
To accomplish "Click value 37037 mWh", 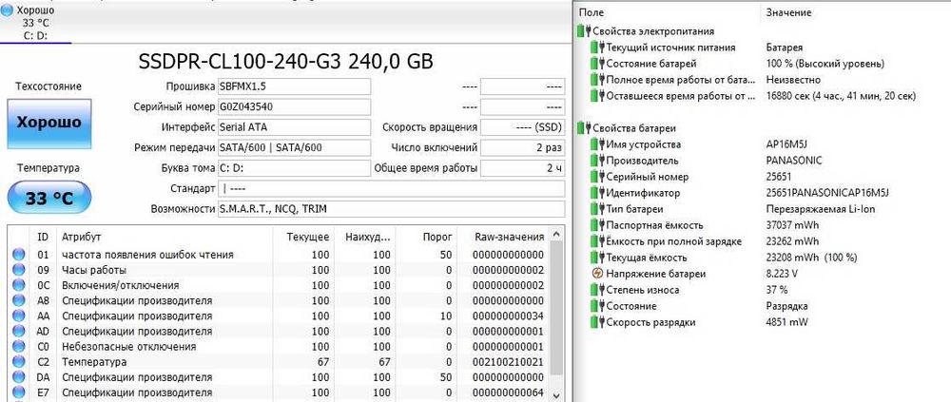I will pos(792,225).
